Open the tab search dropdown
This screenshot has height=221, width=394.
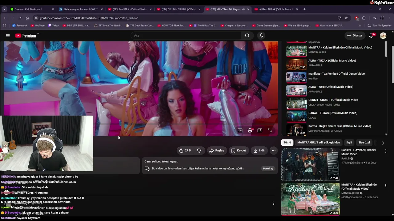(4, 9)
